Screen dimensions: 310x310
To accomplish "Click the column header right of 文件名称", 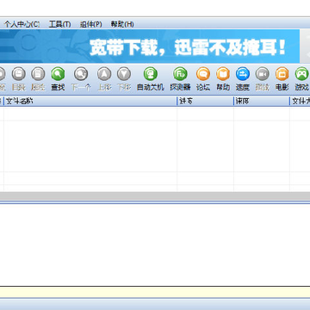I will (206, 101).
